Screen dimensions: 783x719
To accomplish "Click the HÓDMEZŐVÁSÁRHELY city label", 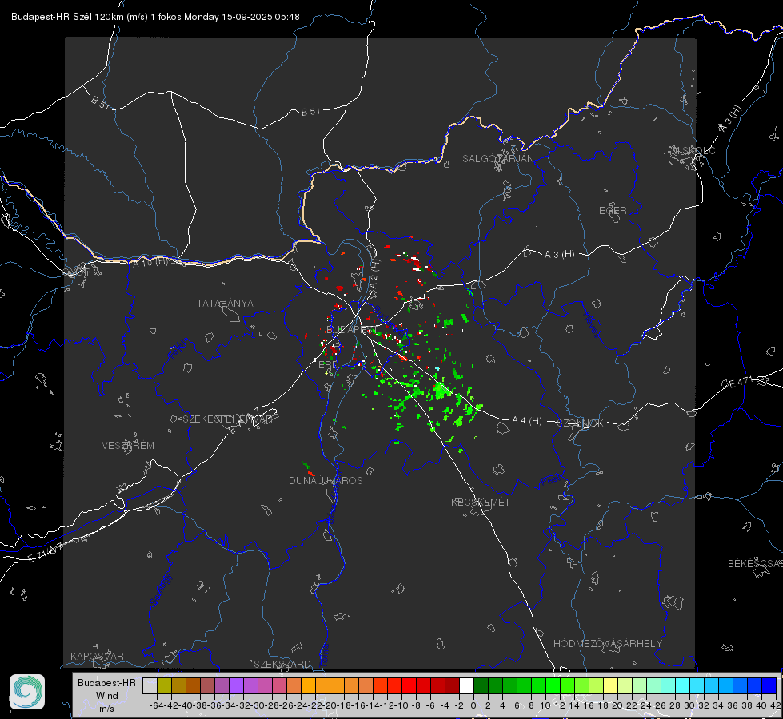I will (x=607, y=644).
